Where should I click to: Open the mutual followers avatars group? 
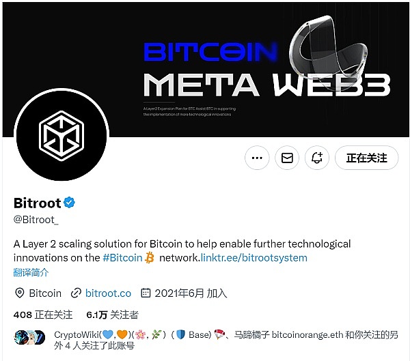point(29,337)
